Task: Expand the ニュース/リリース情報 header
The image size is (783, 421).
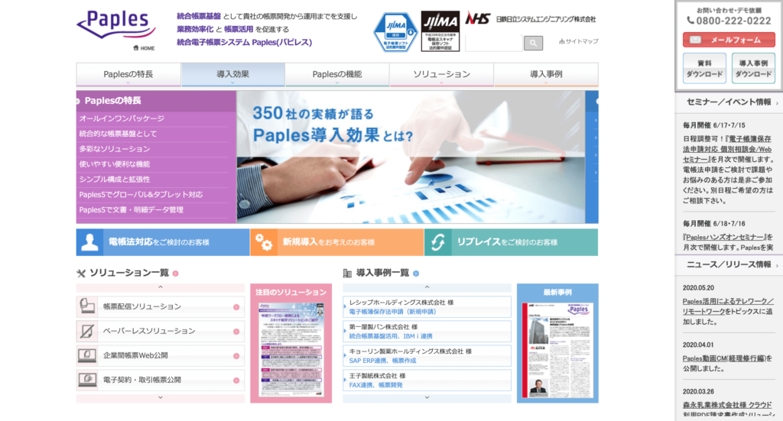Action: [729, 265]
